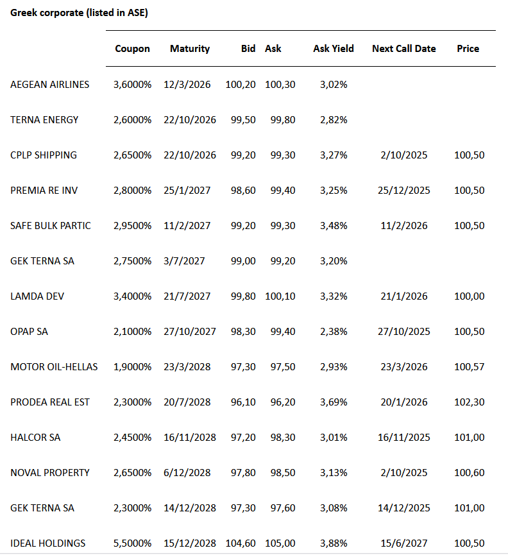The height and width of the screenshot is (555, 508).
Task: Click PRODEA's call price 102,30
Action: point(470,402)
